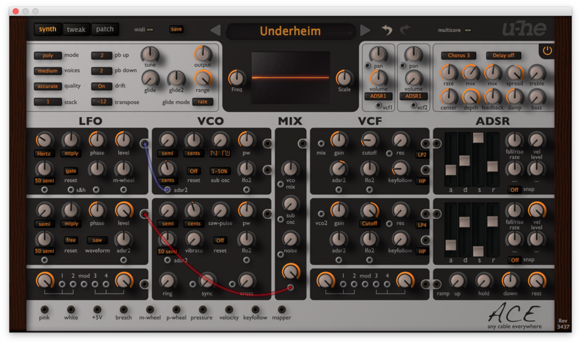
Task: Click the m-wheel source jack
Action: coord(150,309)
